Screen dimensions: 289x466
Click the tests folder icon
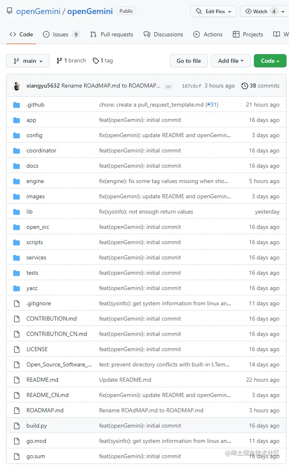[x=17, y=273]
